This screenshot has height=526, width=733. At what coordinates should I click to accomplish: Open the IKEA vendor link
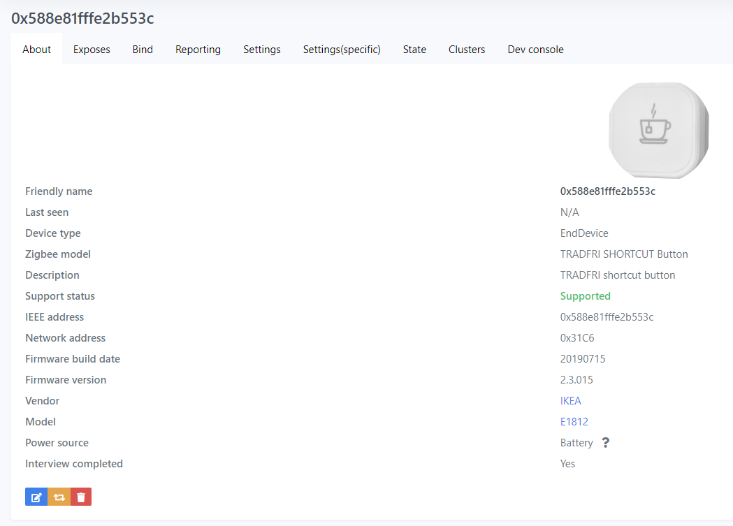(571, 401)
